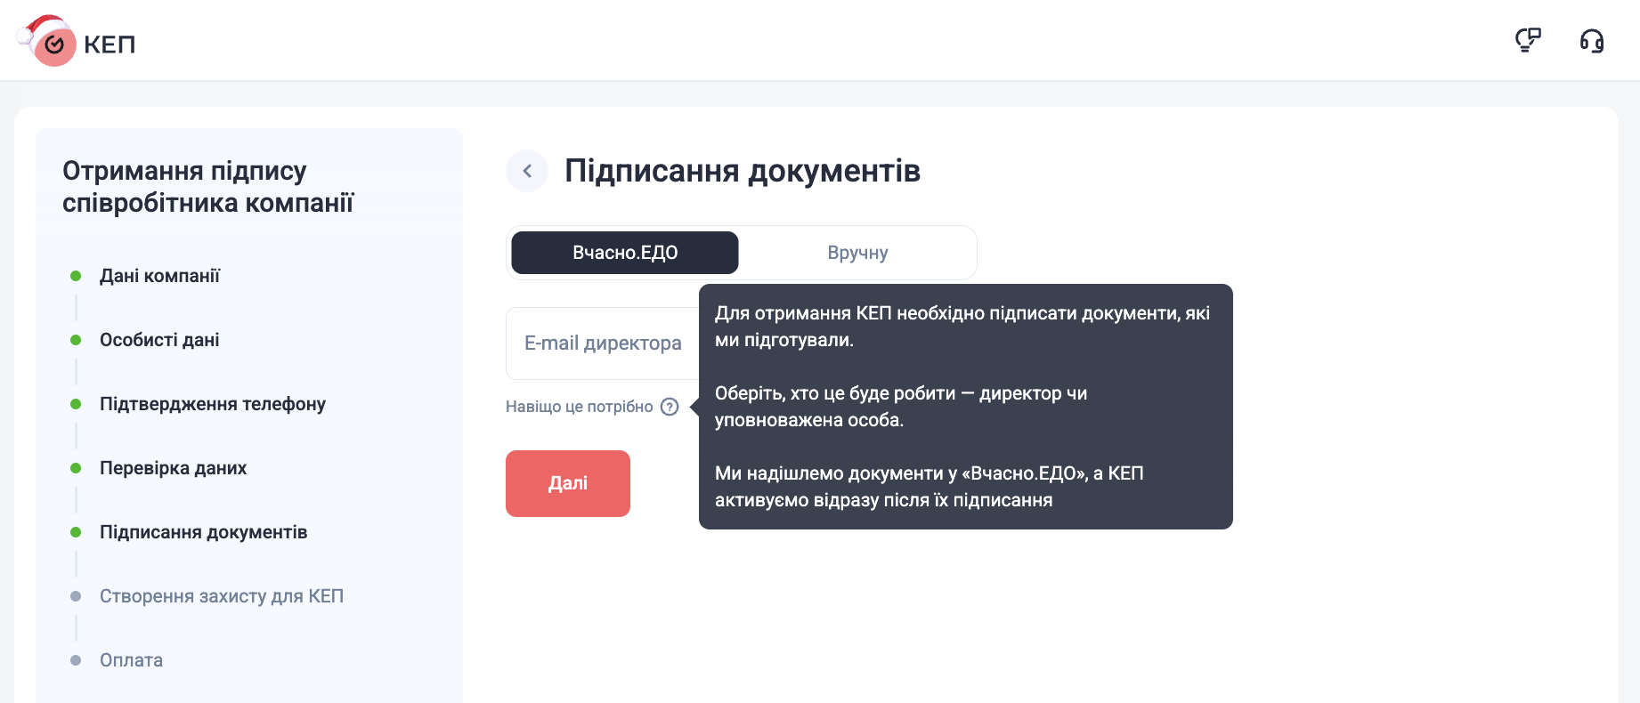Go to the Оплата step

(131, 660)
